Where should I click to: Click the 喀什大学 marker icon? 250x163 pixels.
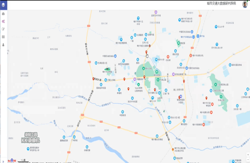tap(156, 60)
